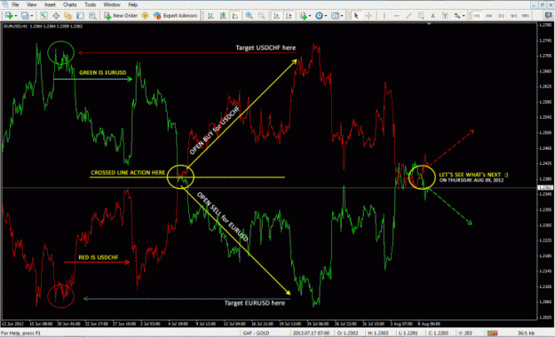555x337 pixels.
Task: Select the arrow cursor tool
Action: [x=356, y=16]
